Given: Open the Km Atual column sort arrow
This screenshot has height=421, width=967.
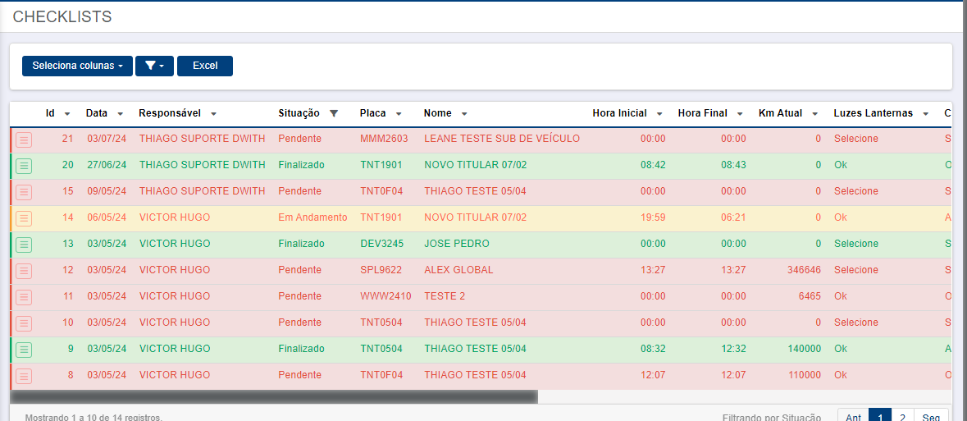Looking at the screenshot, I should coord(814,113).
